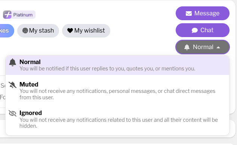Click the heart icon in My wishlist
Viewport: 237px width, 145px height.
point(70,31)
